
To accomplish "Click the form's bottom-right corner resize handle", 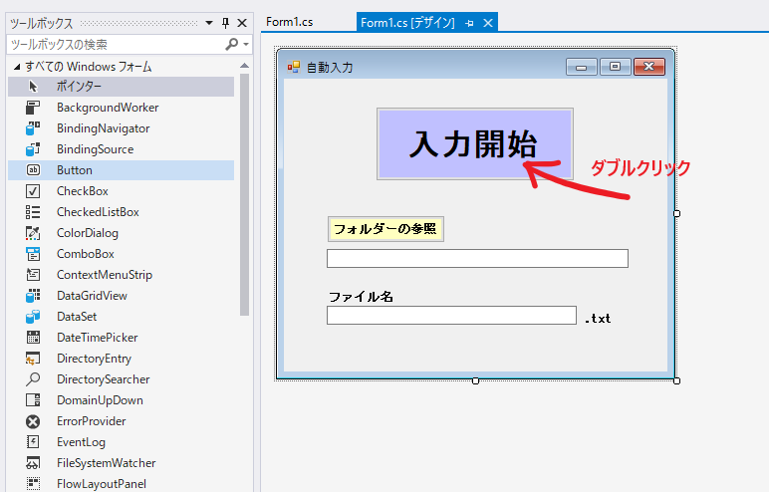I will pos(676,380).
